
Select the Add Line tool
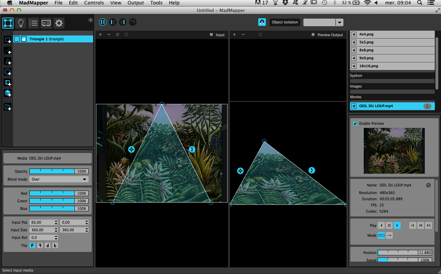[8, 51]
